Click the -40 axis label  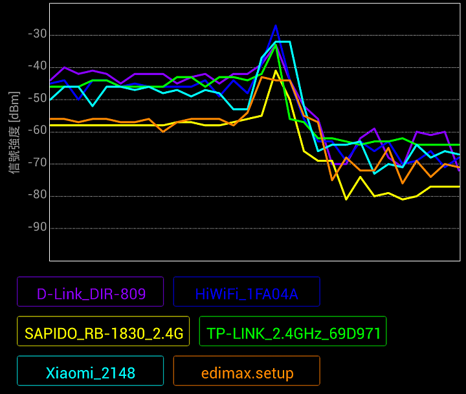(38, 66)
